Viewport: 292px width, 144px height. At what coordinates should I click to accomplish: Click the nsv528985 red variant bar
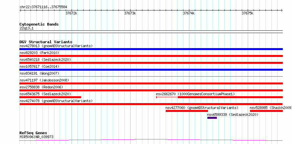click(x=266, y=111)
